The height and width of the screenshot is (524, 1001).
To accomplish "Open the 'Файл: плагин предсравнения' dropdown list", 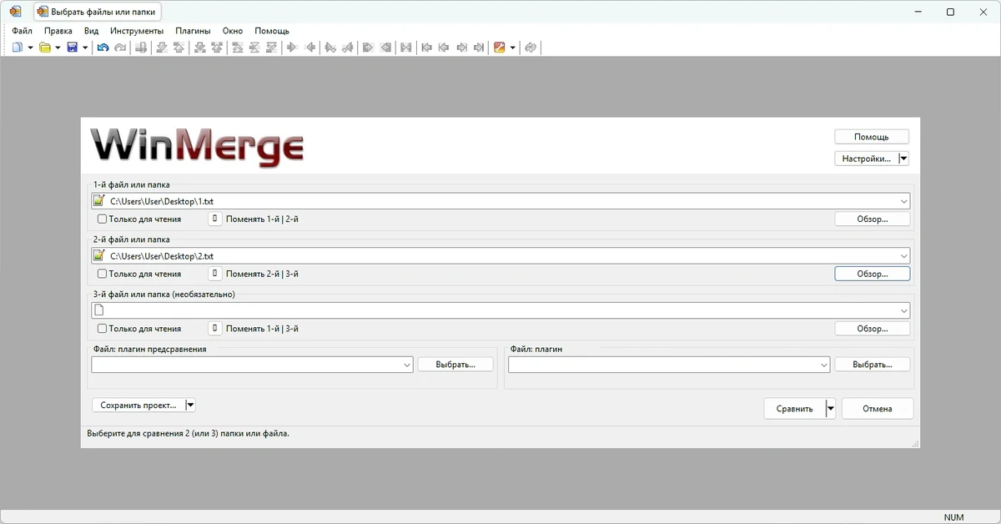I will pos(407,365).
